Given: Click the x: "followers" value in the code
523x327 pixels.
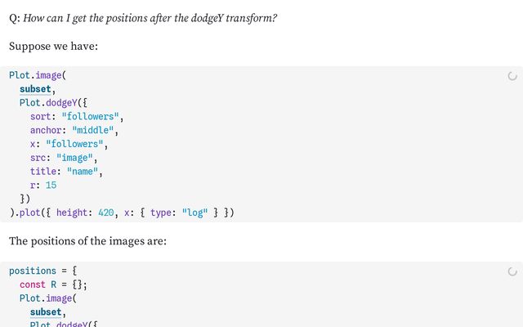Looking at the screenshot, I should pyautogui.click(x=74, y=144).
